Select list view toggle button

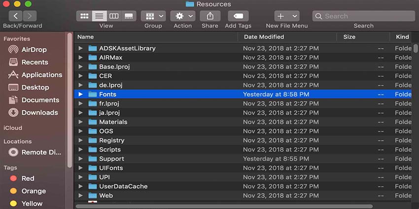tap(99, 16)
